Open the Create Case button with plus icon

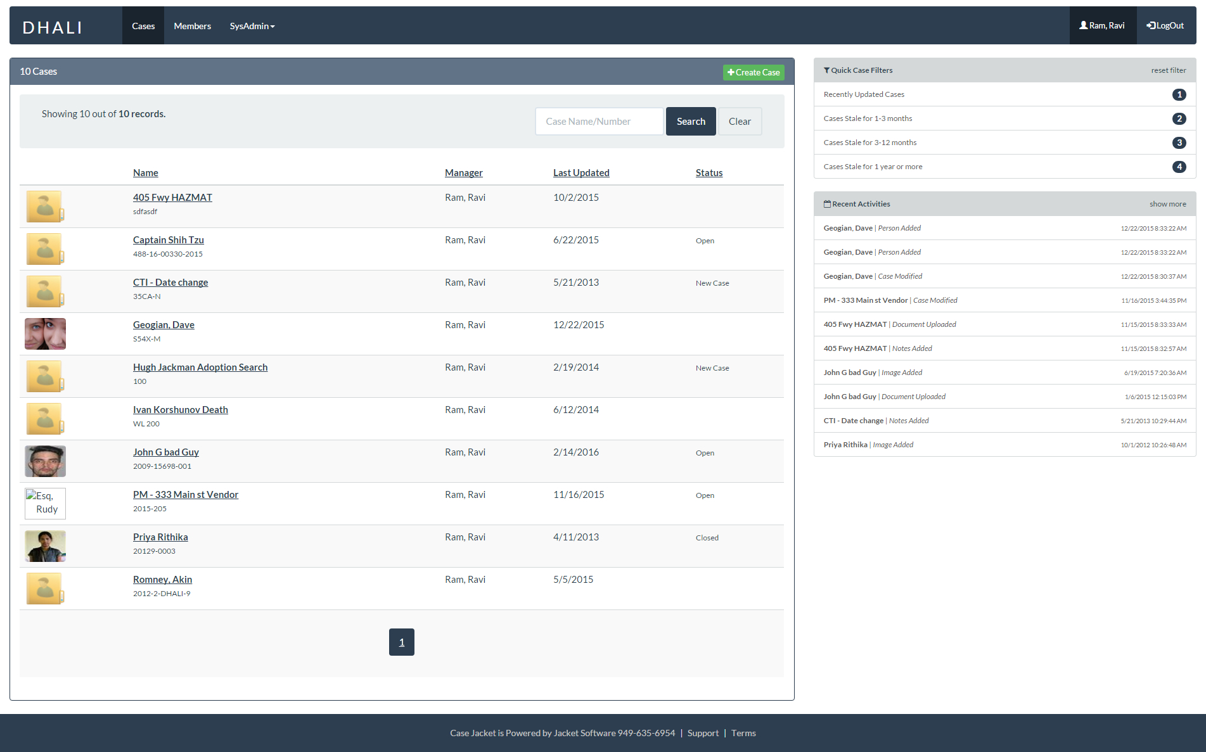click(753, 72)
